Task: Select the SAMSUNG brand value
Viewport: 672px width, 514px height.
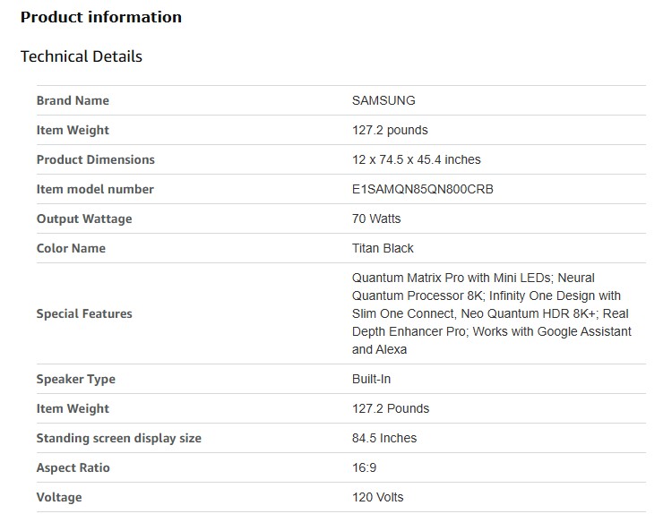Action: (x=383, y=100)
